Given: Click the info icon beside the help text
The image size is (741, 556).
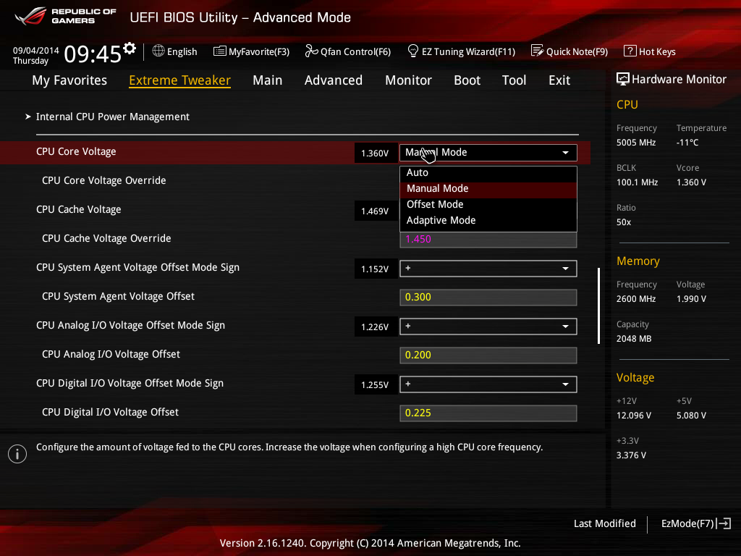Looking at the screenshot, I should pyautogui.click(x=17, y=454).
